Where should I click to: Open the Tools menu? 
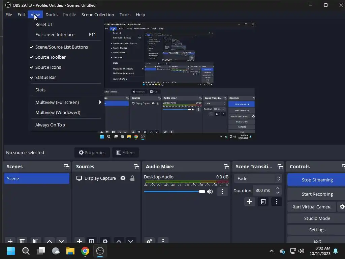click(125, 15)
